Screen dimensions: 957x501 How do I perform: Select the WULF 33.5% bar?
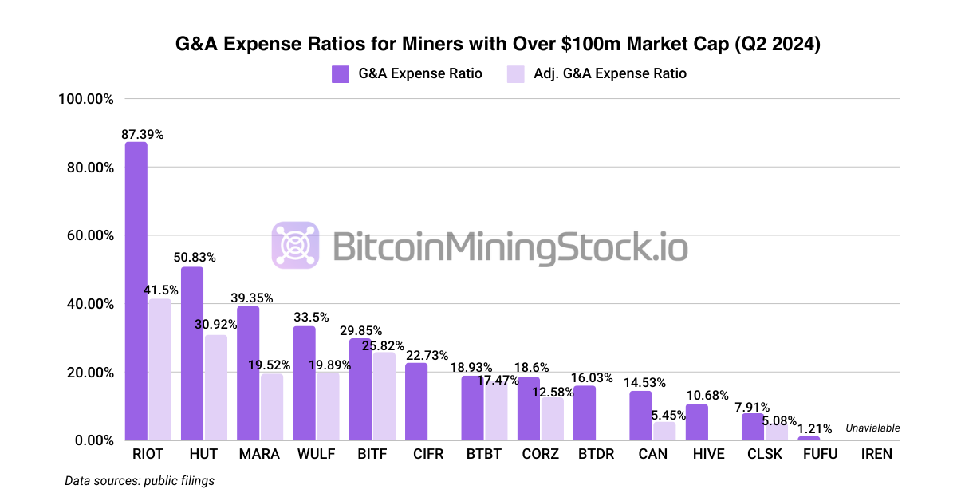[x=305, y=383]
